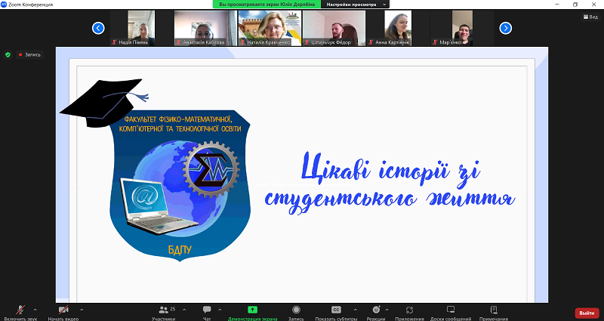This screenshot has height=321, width=604.
Task: Change layout with Вид button
Action: point(590,17)
